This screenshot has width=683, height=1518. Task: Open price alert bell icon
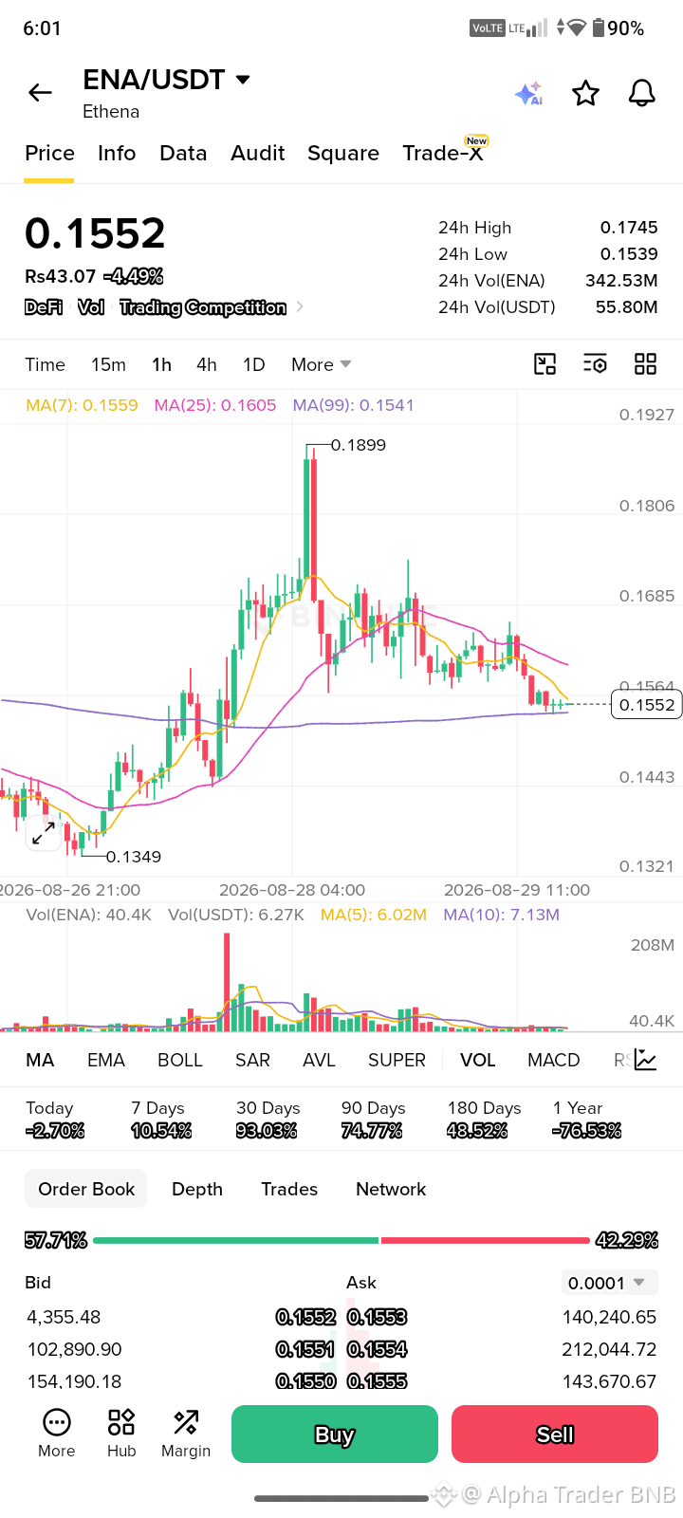[642, 93]
